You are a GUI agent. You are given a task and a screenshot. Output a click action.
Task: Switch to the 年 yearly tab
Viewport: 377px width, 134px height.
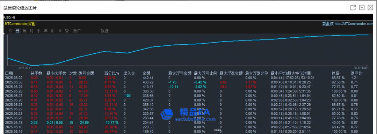(x=45, y=31)
